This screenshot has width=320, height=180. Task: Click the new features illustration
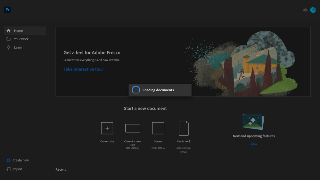click(253, 121)
